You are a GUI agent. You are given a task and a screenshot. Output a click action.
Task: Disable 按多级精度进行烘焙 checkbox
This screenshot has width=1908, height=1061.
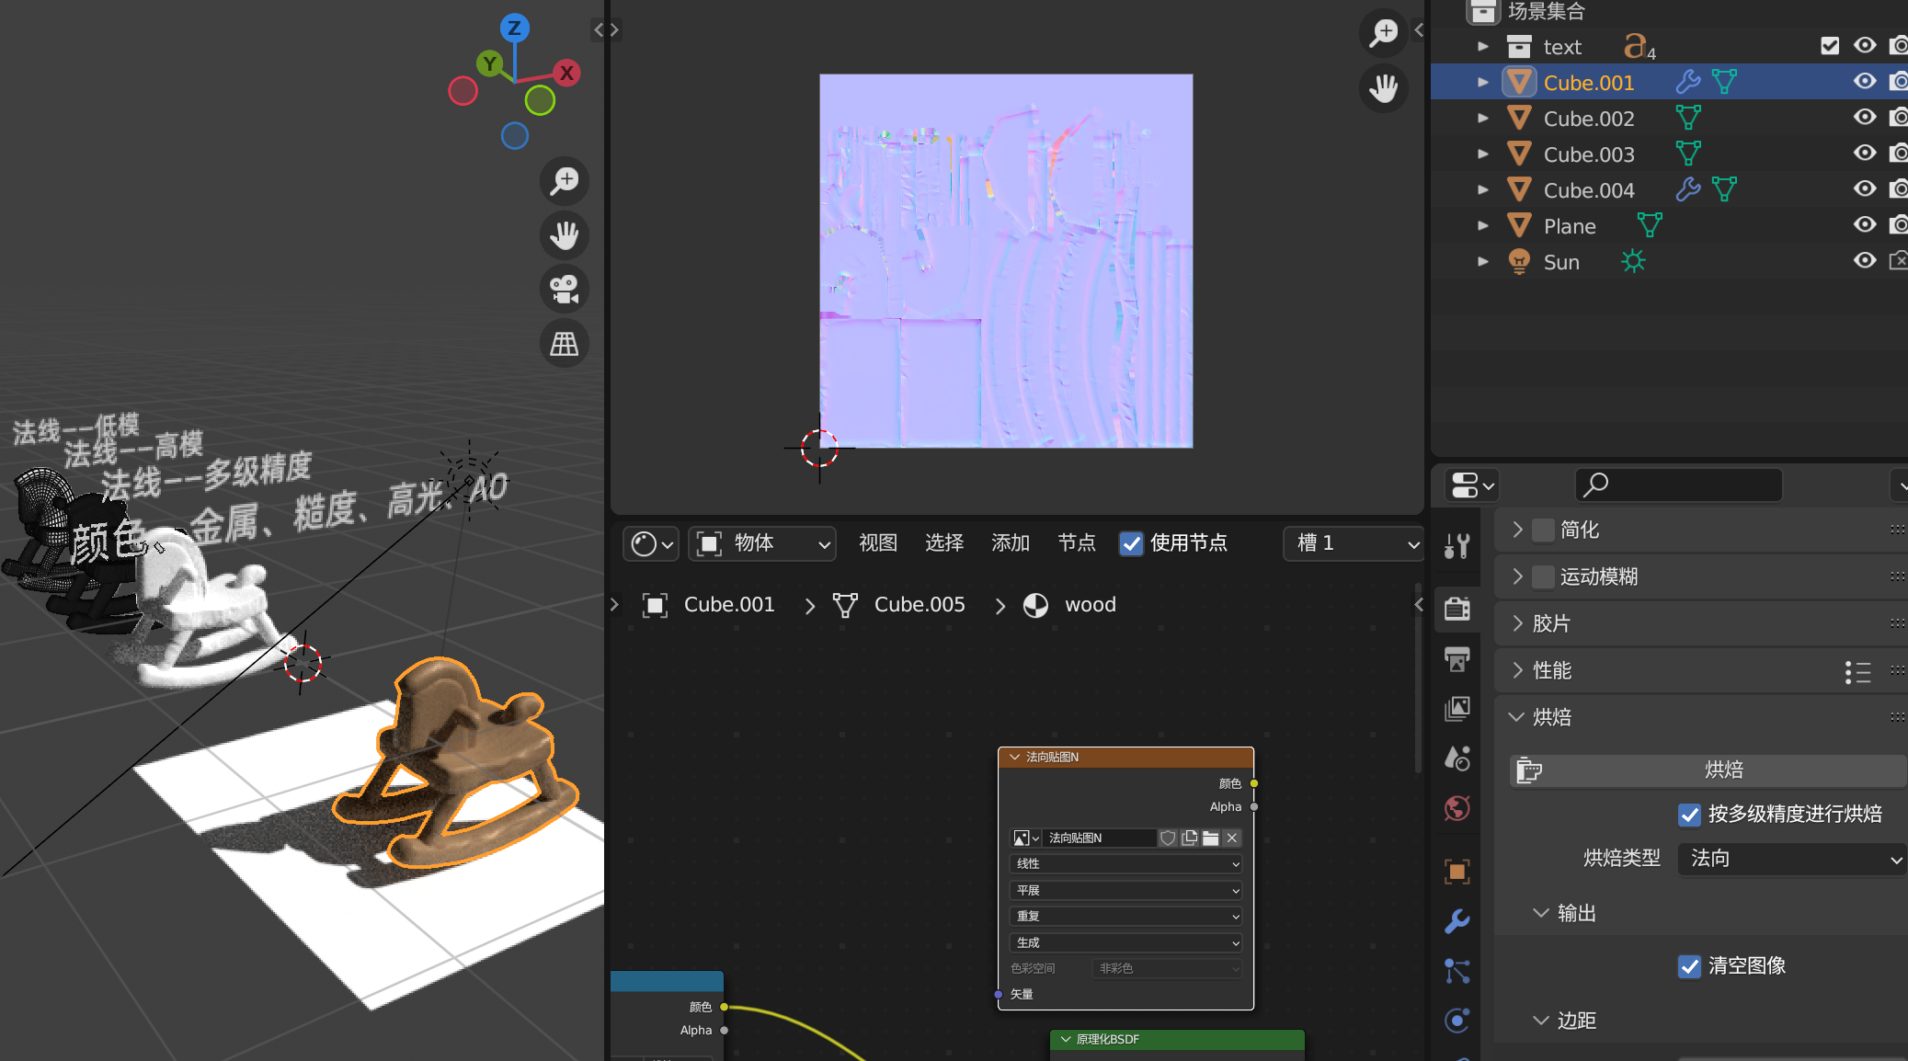point(1689,815)
